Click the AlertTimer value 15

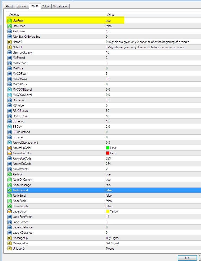(108, 31)
